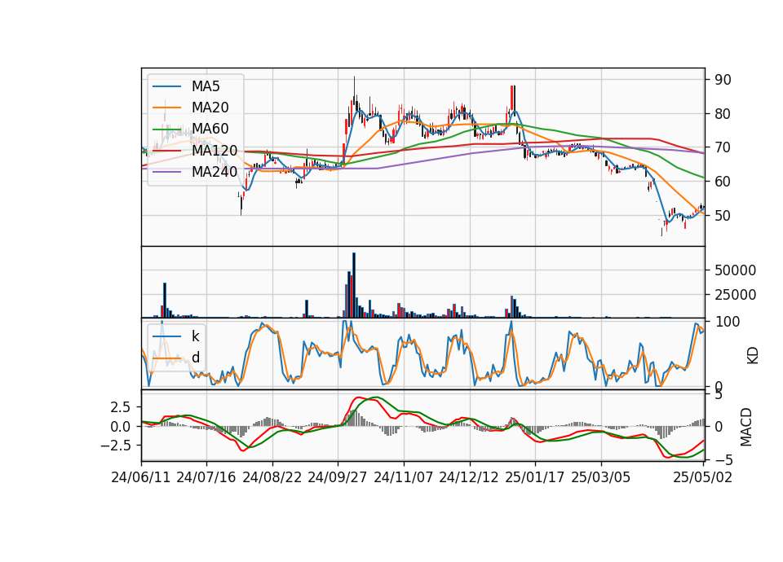Viewport: 783px width, 562px height.
Task: Click the 70 price axis label
Action: (723, 147)
